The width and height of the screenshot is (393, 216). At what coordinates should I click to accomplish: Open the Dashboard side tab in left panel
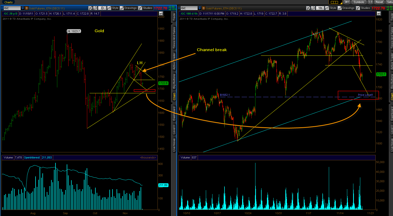tap(174, 114)
